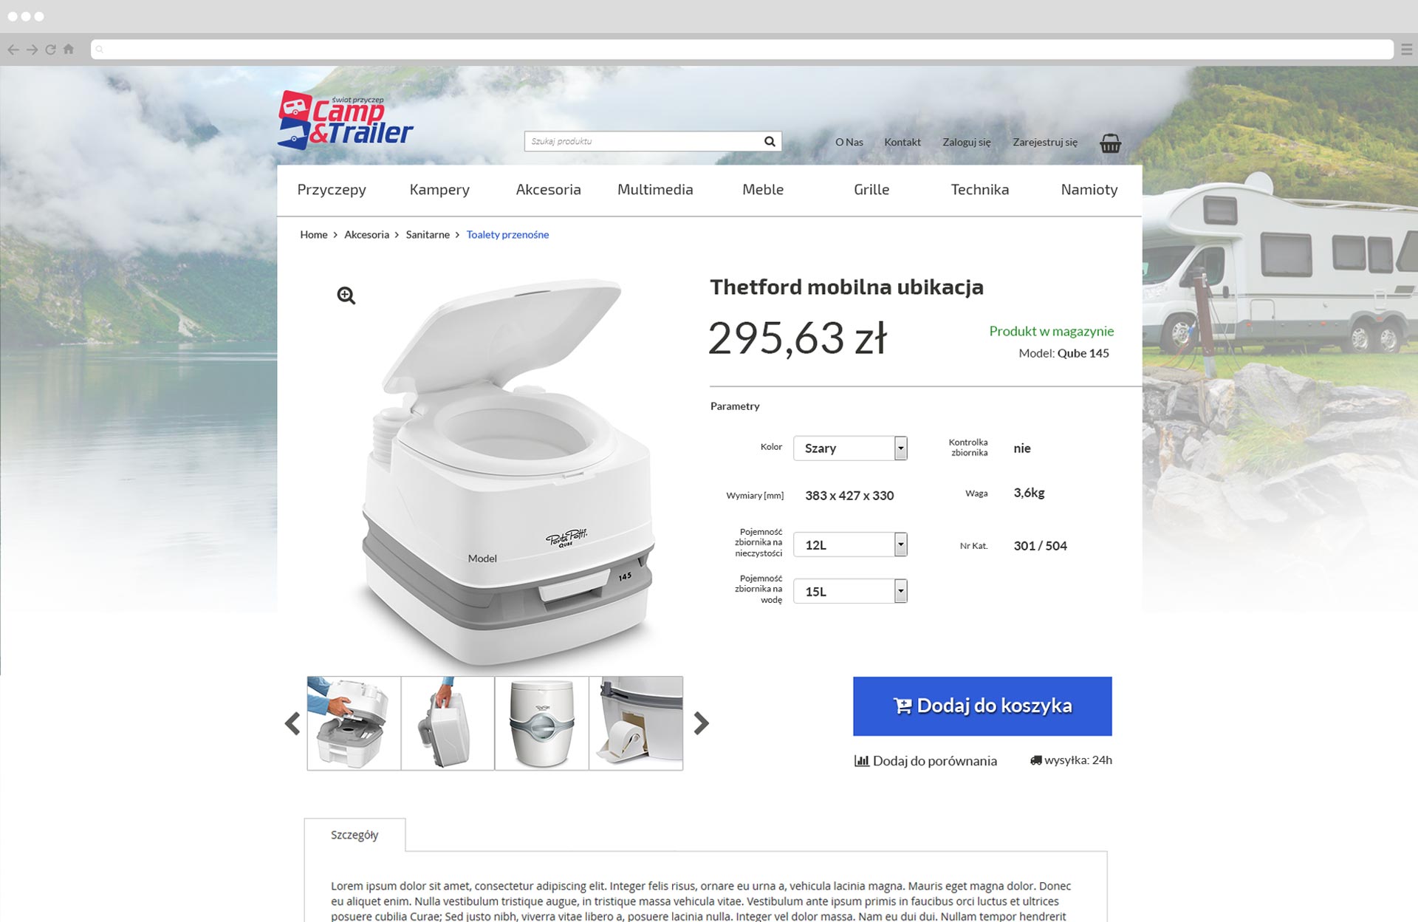Zoom the product image with magnifier
The image size is (1418, 922).
(346, 296)
